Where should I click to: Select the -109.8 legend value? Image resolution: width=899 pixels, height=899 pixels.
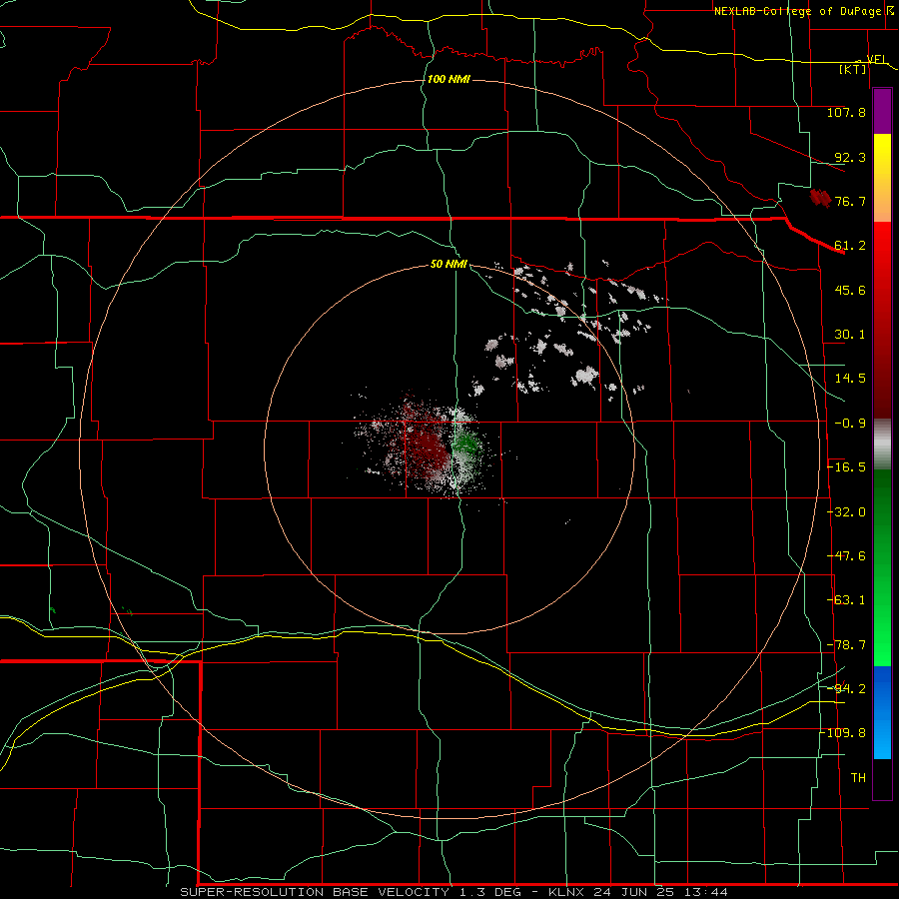point(843,733)
